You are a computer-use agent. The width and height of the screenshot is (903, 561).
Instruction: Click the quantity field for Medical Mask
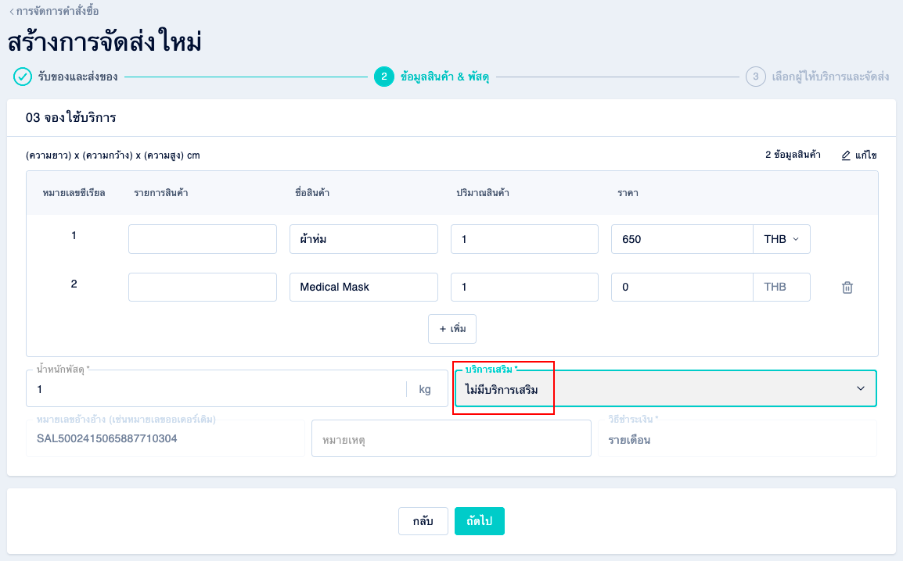coord(524,287)
